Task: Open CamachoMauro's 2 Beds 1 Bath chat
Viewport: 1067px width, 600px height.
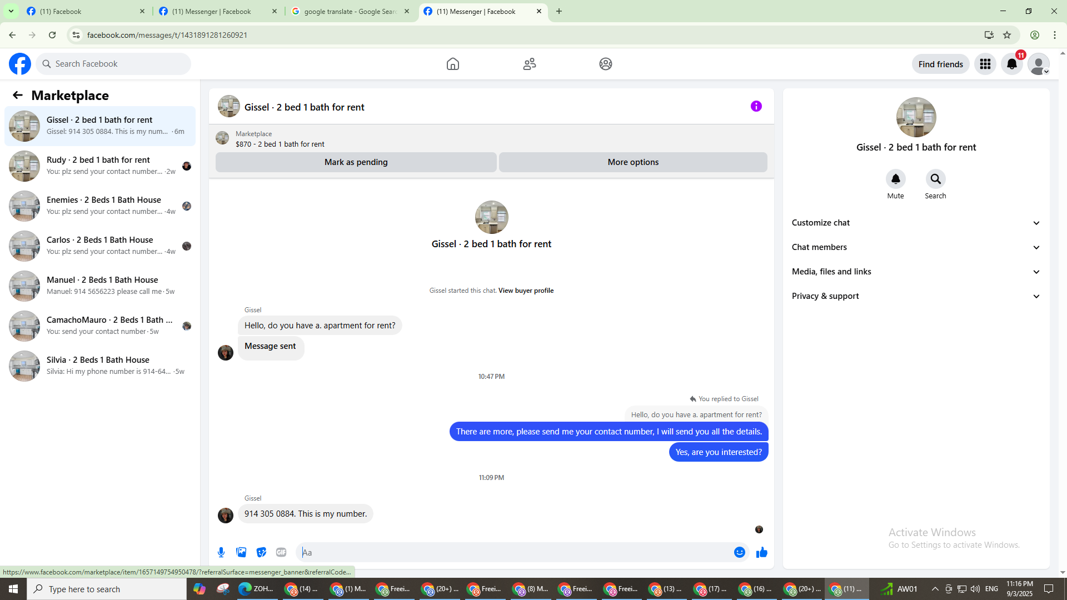Action: [100, 326]
